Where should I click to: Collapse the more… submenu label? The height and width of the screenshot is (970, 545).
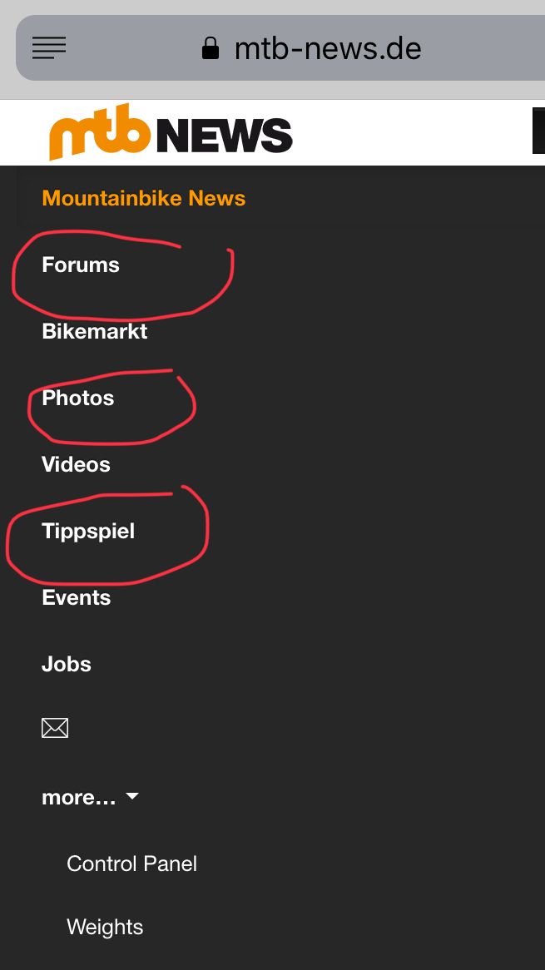(x=78, y=797)
